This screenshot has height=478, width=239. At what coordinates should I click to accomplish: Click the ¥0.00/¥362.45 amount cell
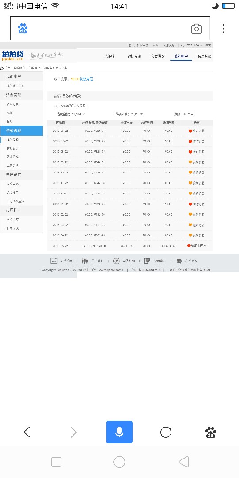[x=95, y=235]
